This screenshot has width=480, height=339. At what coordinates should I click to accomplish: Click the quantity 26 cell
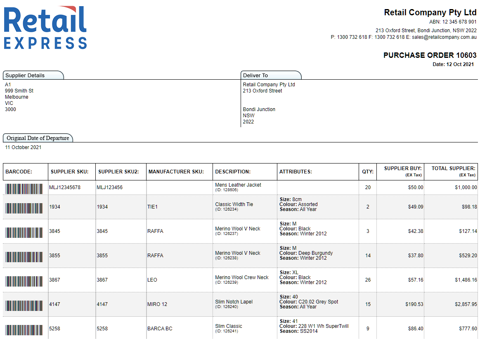(368, 280)
